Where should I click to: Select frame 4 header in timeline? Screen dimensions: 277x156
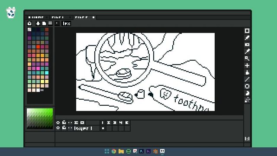(121, 123)
